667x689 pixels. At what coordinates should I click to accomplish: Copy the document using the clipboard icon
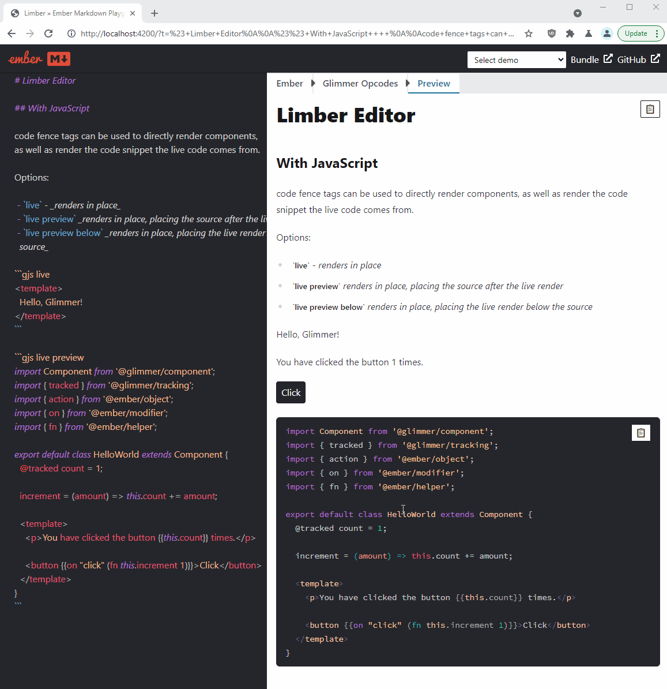click(x=650, y=108)
